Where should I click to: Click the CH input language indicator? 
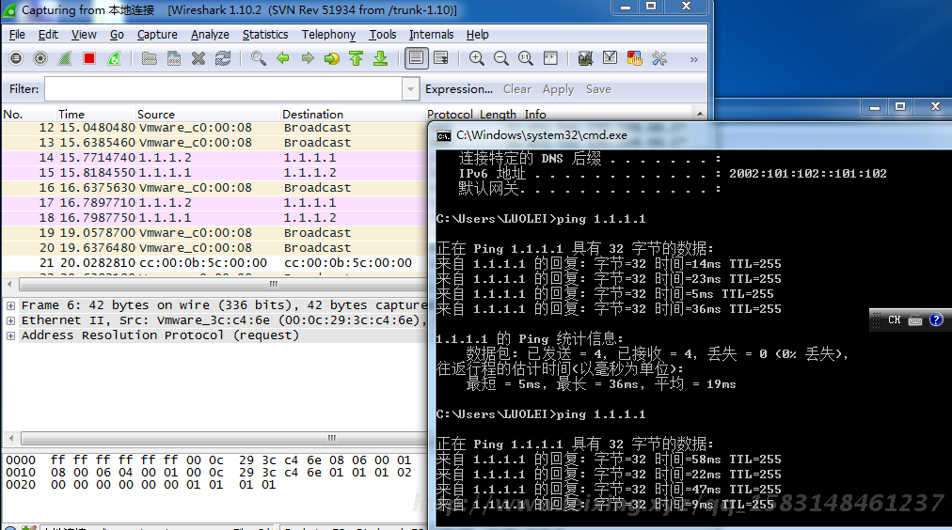tap(895, 320)
